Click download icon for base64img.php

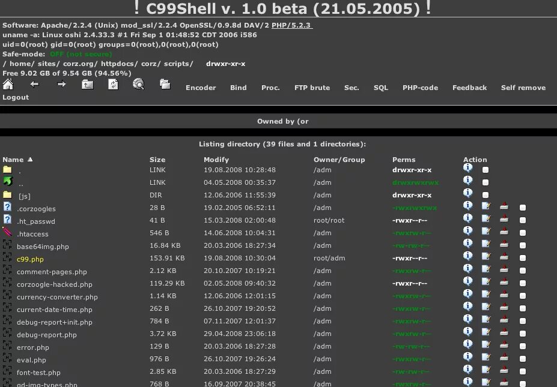click(504, 244)
